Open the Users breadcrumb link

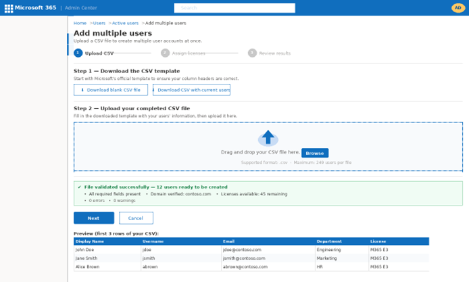[x=99, y=23]
